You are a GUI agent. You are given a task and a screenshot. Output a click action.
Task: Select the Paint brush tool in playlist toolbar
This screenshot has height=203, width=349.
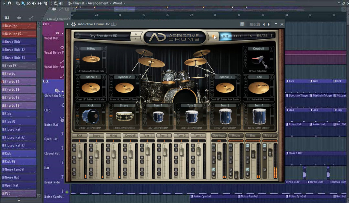(23, 3)
